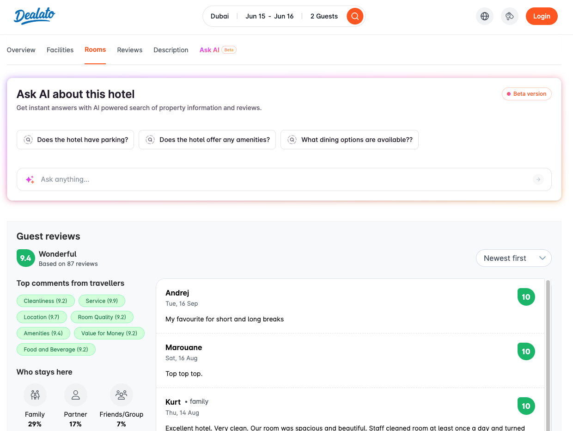Click search icon in parking suggestion

pos(28,140)
